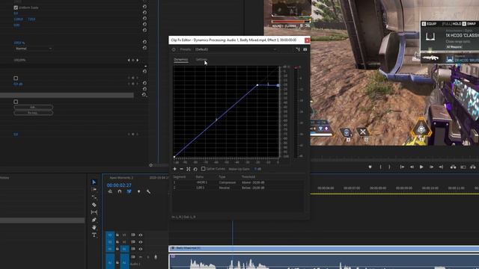Toggle the Uniform Scale checkbox
This screenshot has height=269, width=479.
pyautogui.click(x=16, y=7)
